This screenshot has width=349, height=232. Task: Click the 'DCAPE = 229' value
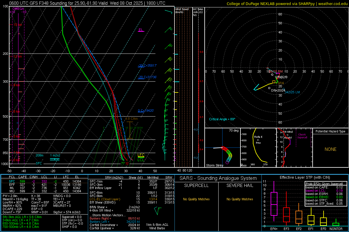12,209
